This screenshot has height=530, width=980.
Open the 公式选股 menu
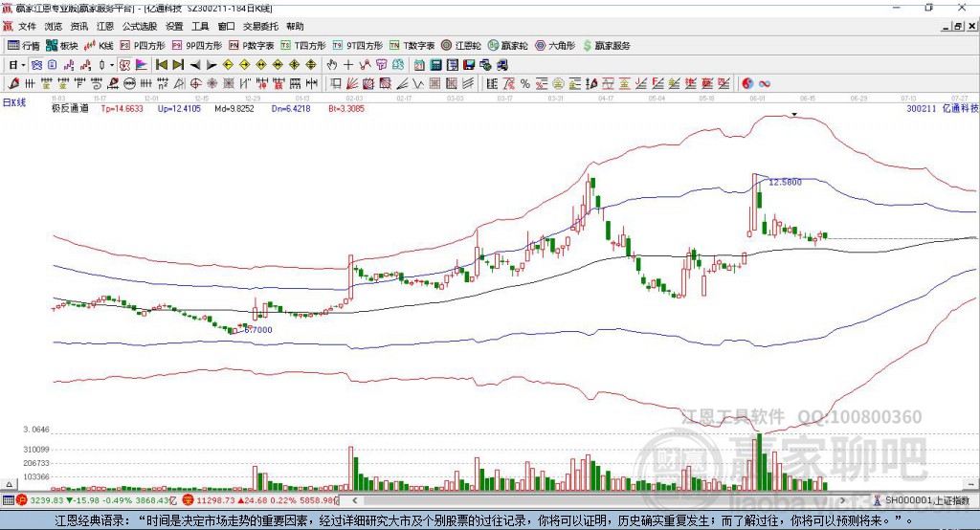point(140,26)
